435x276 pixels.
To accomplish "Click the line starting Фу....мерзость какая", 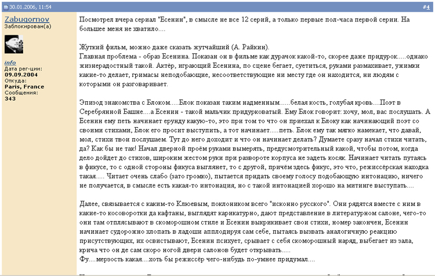I will (197, 259).
